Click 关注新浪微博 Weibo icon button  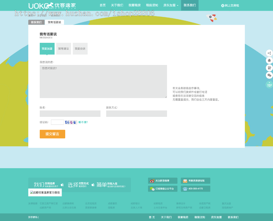coord(152,181)
